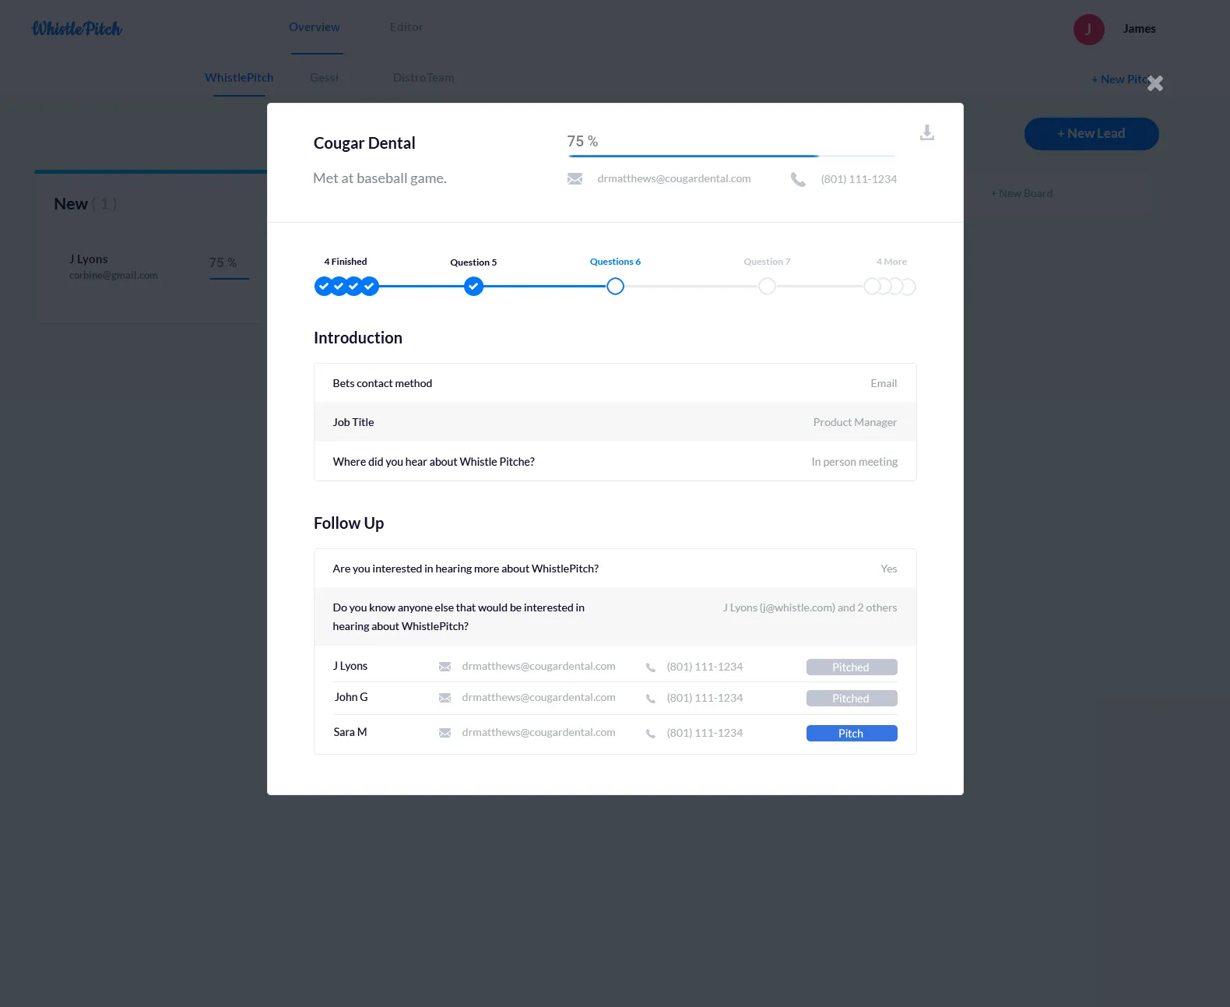Click the New Lead button
The width and height of the screenshot is (1230, 1007).
pyautogui.click(x=1091, y=134)
